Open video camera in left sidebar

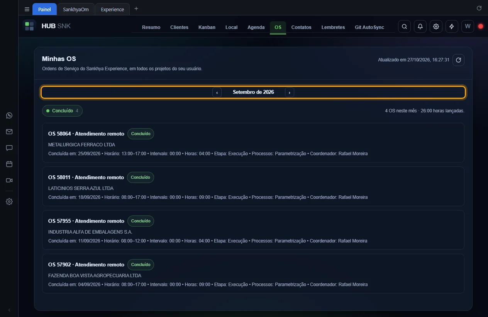coord(9,180)
